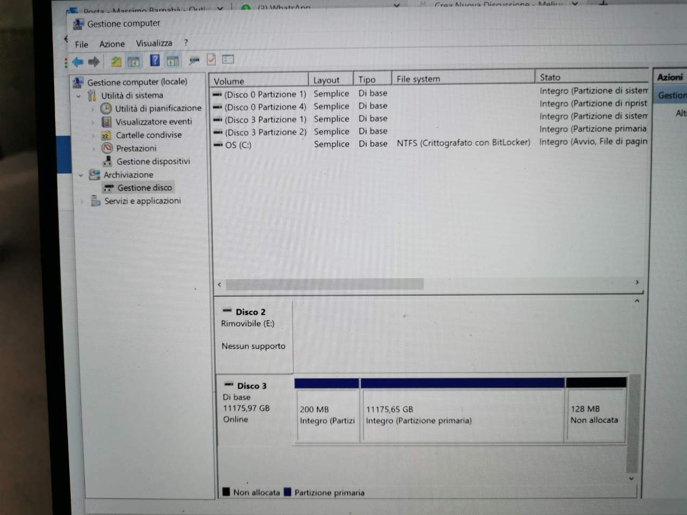Open the blue Help toolbar icon
The height and width of the screenshot is (515, 687).
pyautogui.click(x=155, y=61)
